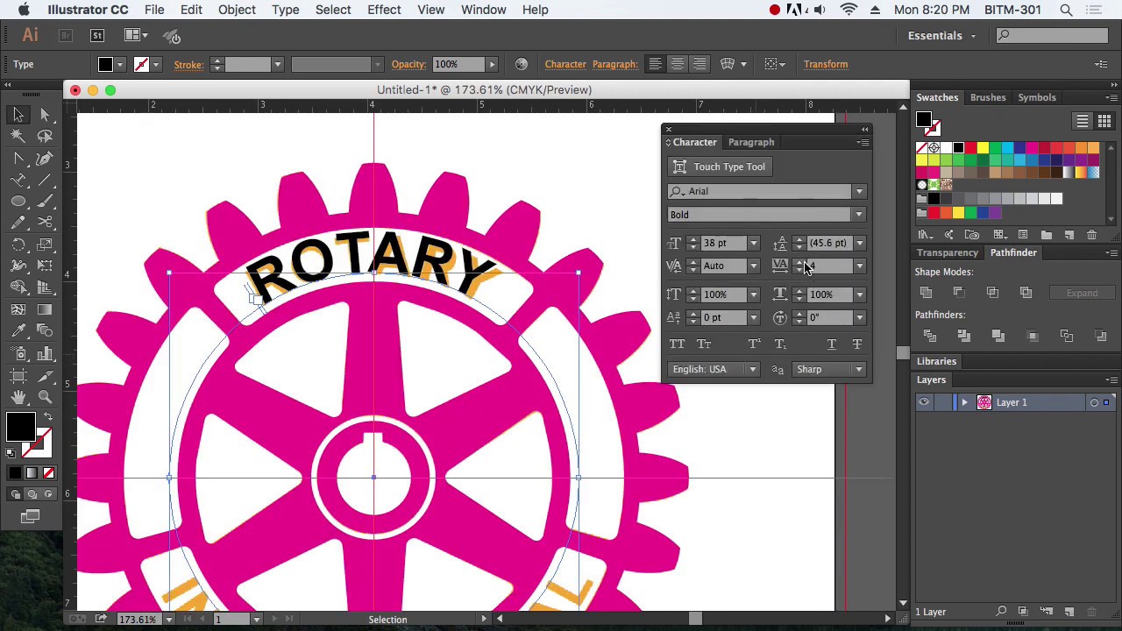Click the Transform link in control bar
The height and width of the screenshot is (631, 1122).
click(826, 64)
